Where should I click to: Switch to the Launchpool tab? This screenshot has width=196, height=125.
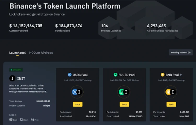point(17,53)
